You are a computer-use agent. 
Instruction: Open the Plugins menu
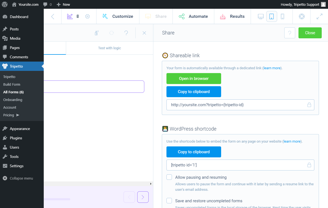pos(22,138)
